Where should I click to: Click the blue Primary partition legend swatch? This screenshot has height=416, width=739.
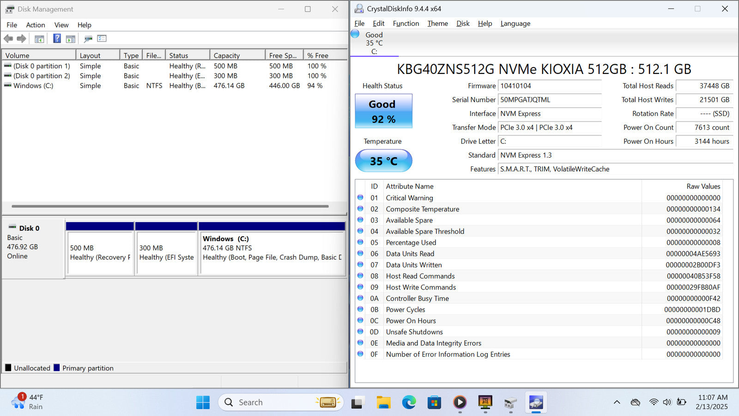(x=57, y=368)
